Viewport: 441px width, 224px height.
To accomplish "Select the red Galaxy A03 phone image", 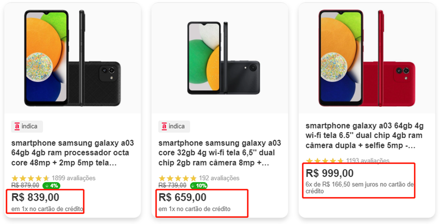I will tap(367, 58).
